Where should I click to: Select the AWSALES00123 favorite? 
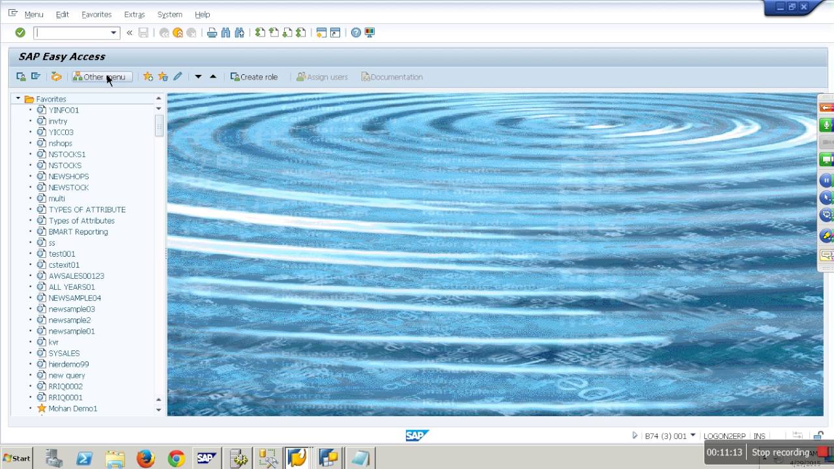(76, 276)
